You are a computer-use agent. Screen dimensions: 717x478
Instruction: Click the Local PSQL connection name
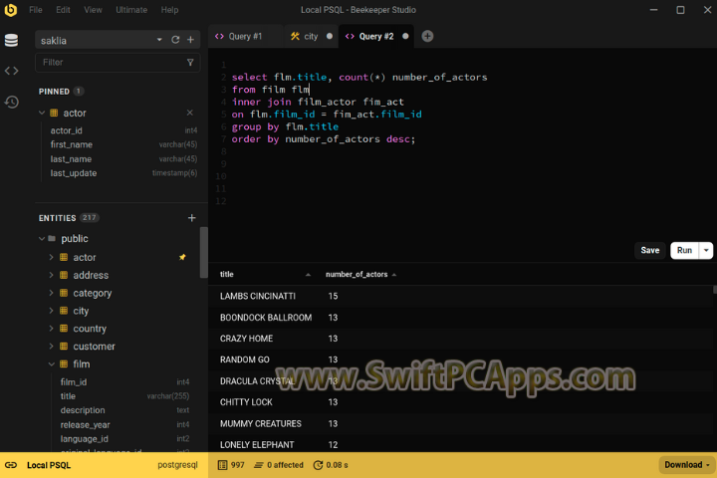point(49,465)
